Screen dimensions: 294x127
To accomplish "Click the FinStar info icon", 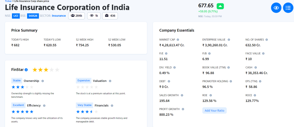I will click(x=26, y=70).
